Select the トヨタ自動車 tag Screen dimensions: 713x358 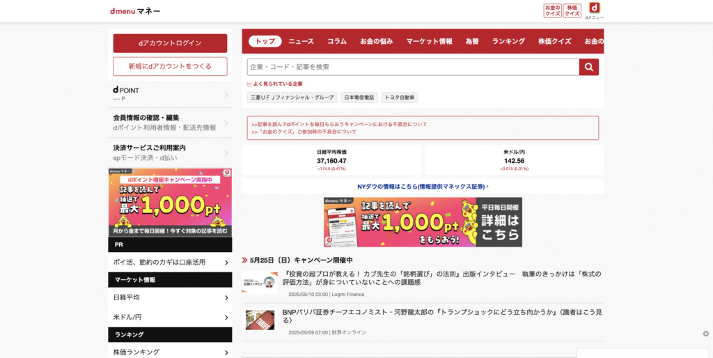(400, 98)
